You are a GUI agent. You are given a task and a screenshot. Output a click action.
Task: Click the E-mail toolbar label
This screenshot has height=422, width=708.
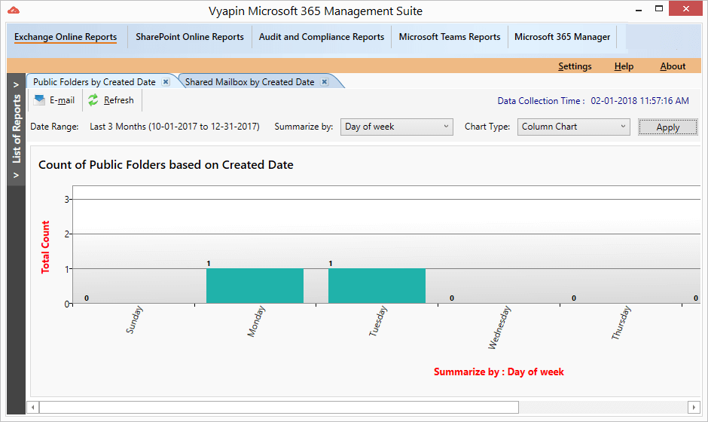pyautogui.click(x=63, y=100)
